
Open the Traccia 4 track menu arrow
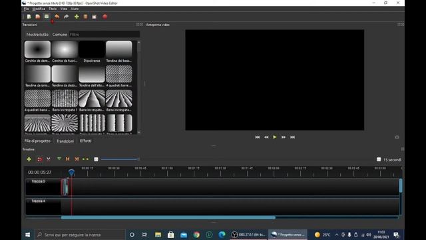coord(28,201)
